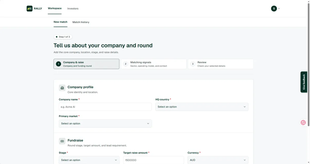Open the Stage dropdown
This screenshot has height=164, width=310.
89,160
